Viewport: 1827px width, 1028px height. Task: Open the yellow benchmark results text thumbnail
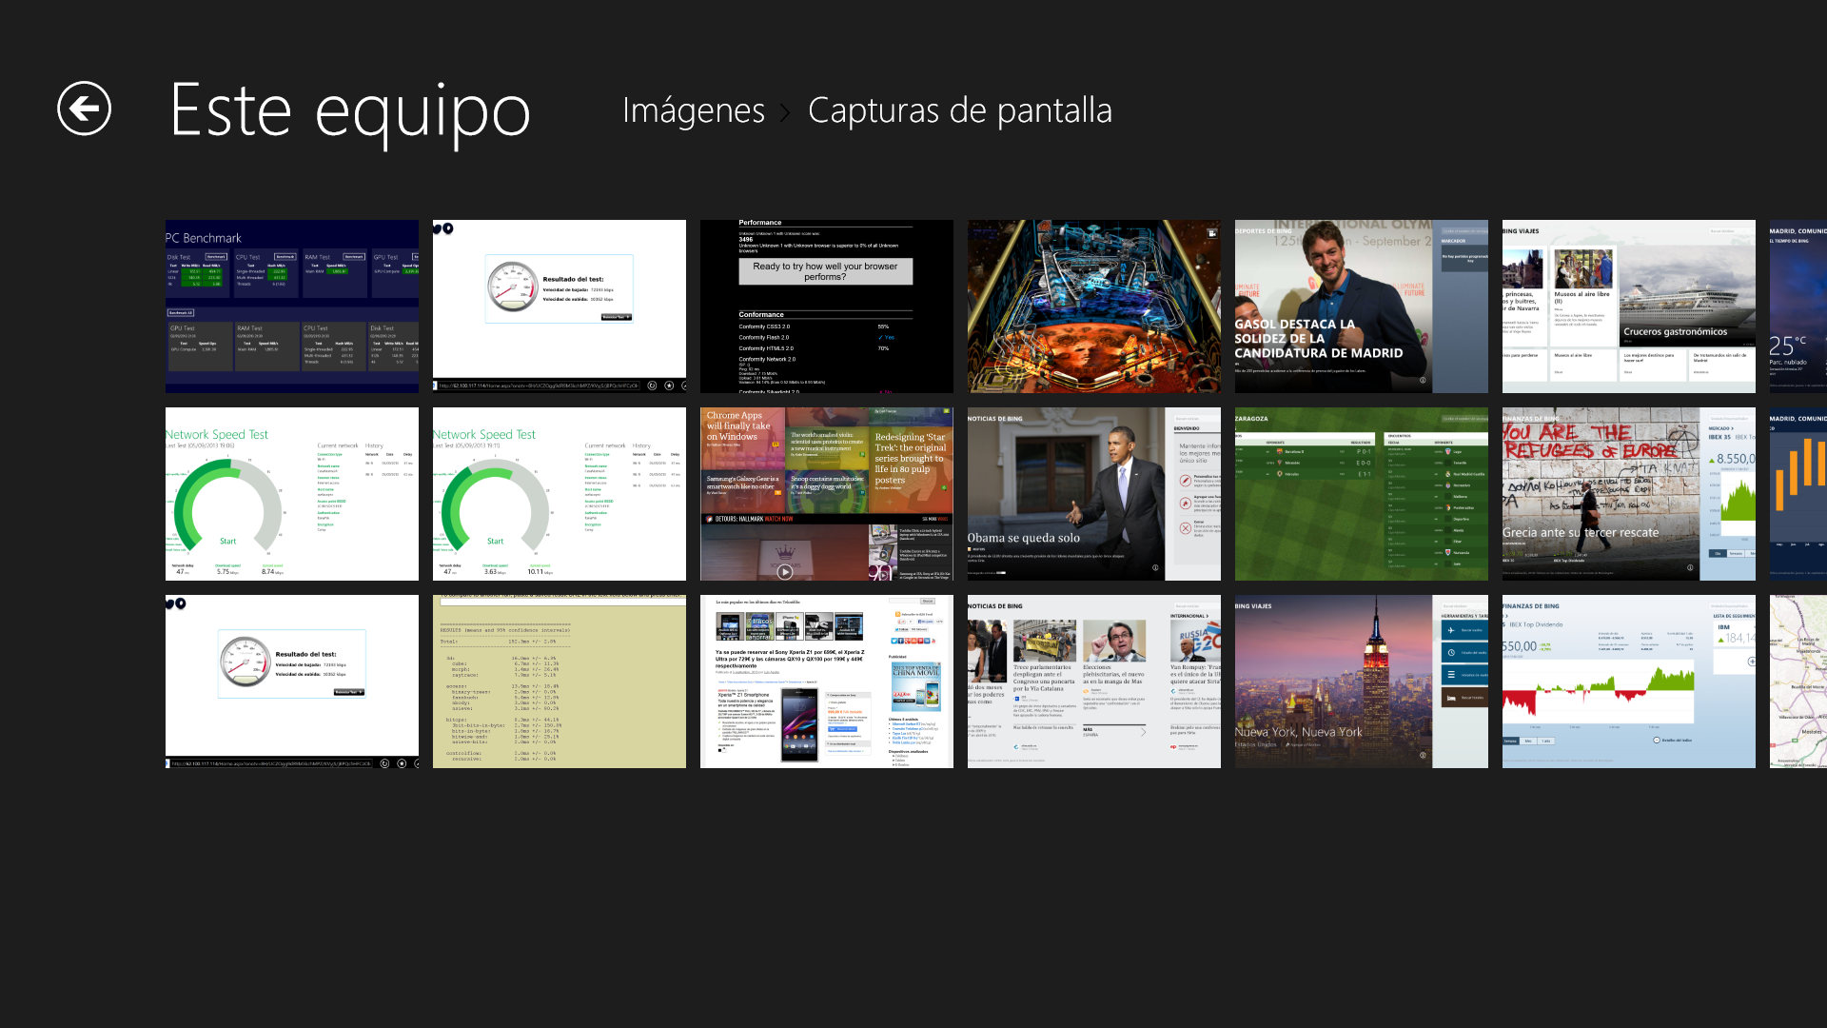[x=559, y=682]
